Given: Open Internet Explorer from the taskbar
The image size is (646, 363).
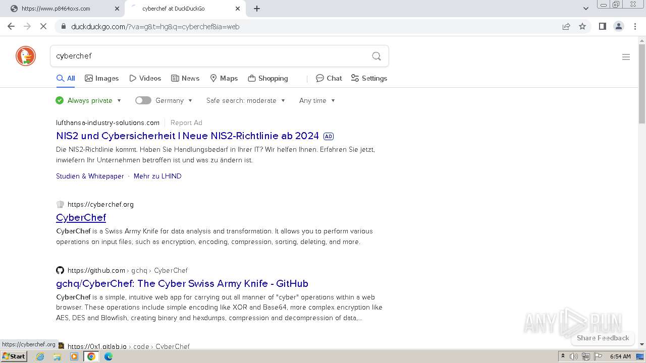Looking at the screenshot, I should 40,356.
